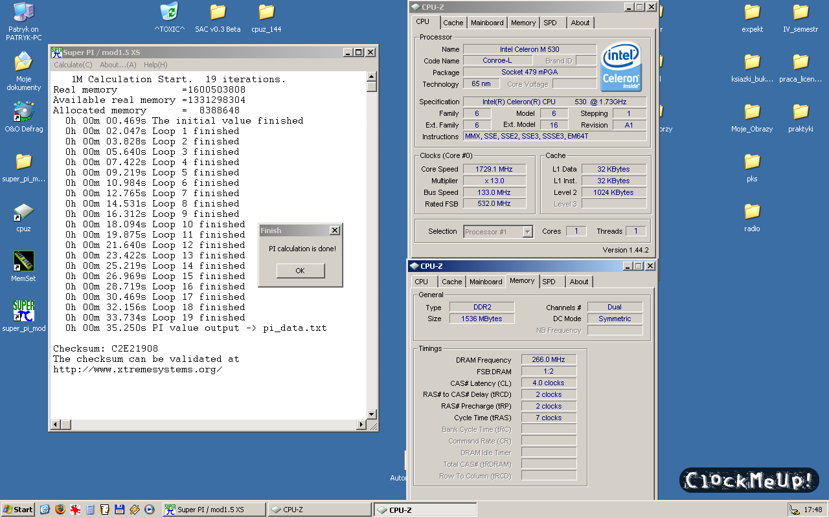This screenshot has width=829, height=518.
Task: Click the Super PI horizontal scrollbar right arrow
Action: click(x=361, y=425)
